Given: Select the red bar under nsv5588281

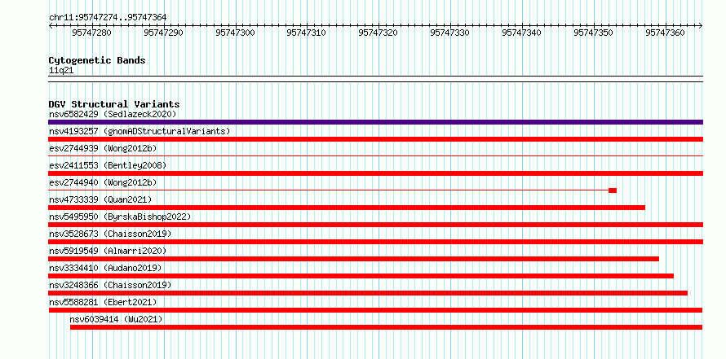Looking at the screenshot, I should 375,310.
